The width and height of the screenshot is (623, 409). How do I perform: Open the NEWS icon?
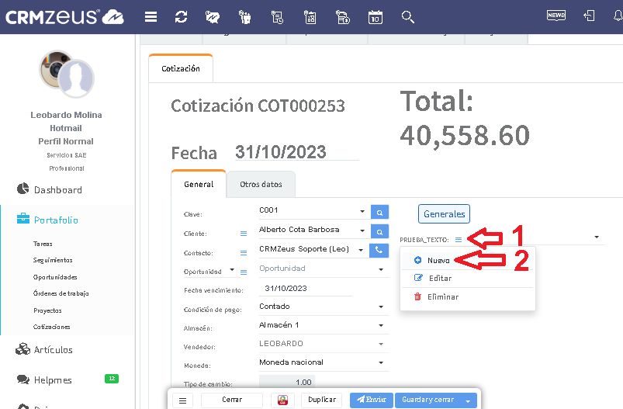pyautogui.click(x=556, y=16)
